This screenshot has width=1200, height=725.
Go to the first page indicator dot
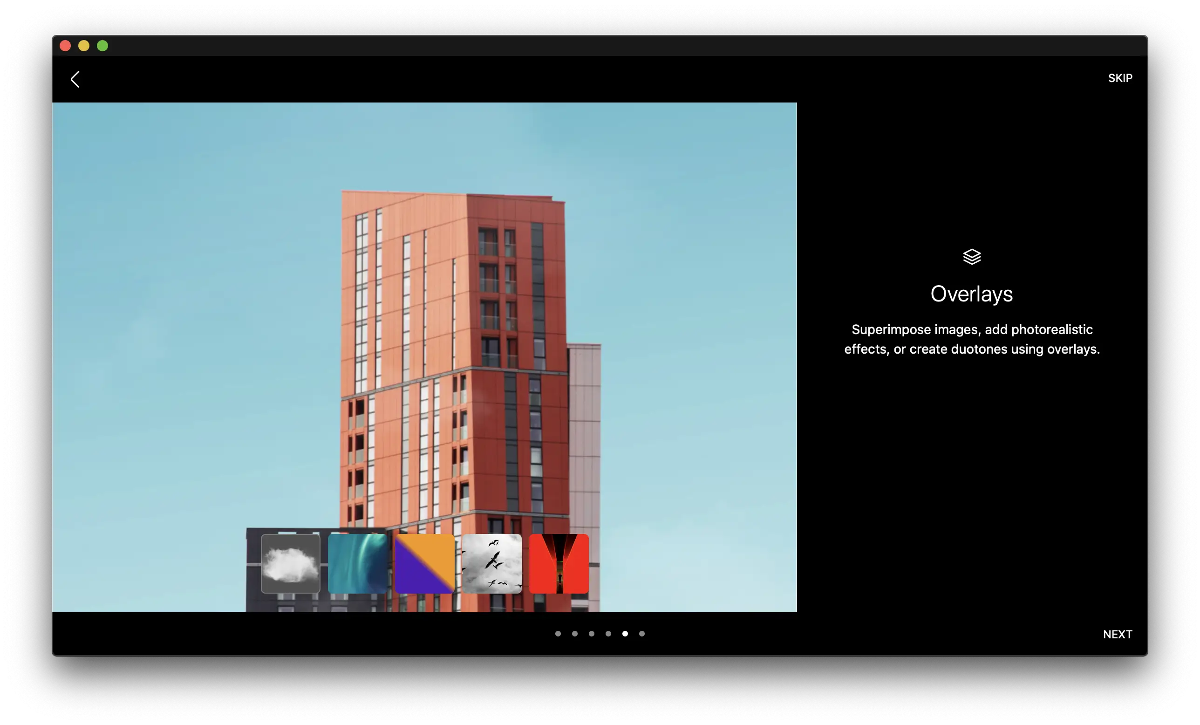[558, 633]
